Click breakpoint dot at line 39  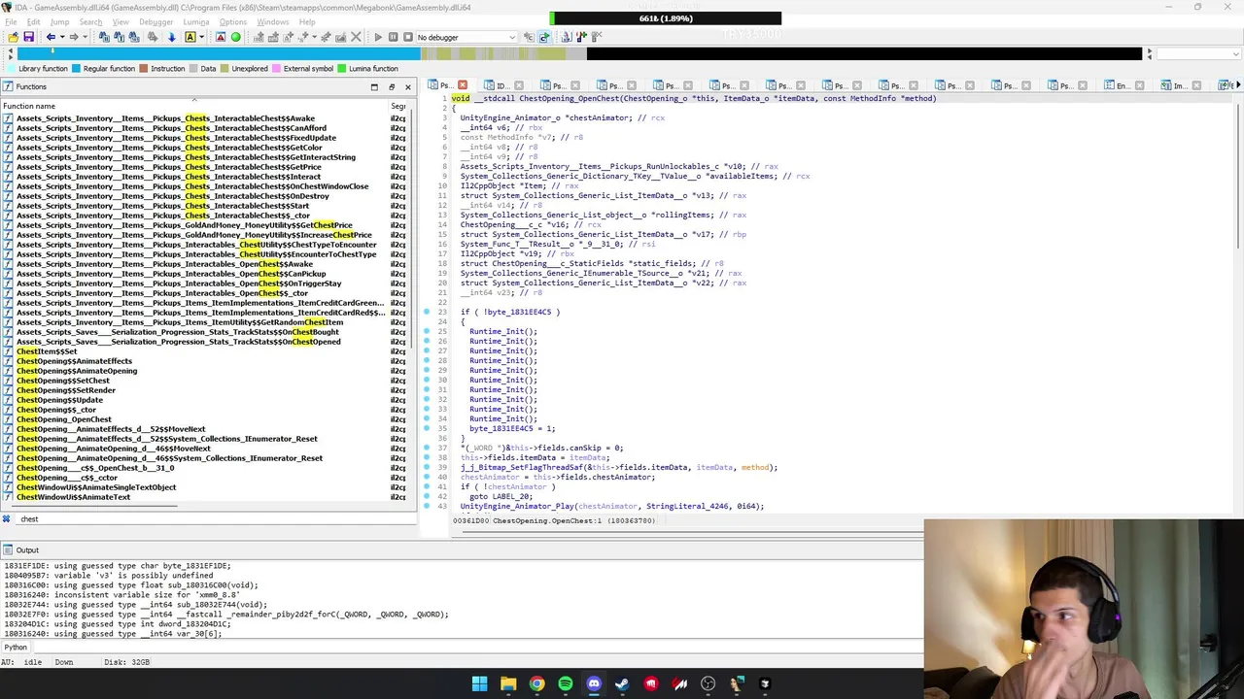[x=427, y=468]
